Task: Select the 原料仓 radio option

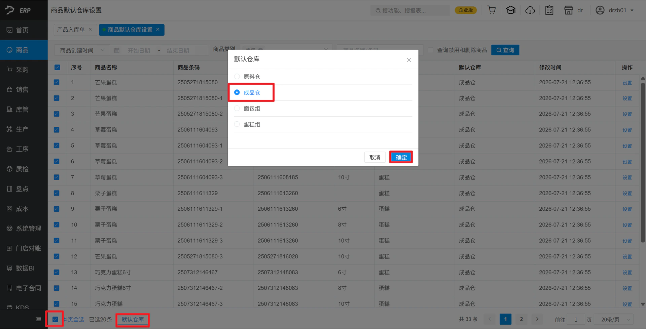Action: click(x=237, y=77)
